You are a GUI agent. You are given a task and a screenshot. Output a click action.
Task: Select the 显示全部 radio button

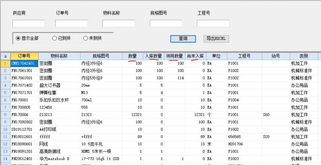18,38
